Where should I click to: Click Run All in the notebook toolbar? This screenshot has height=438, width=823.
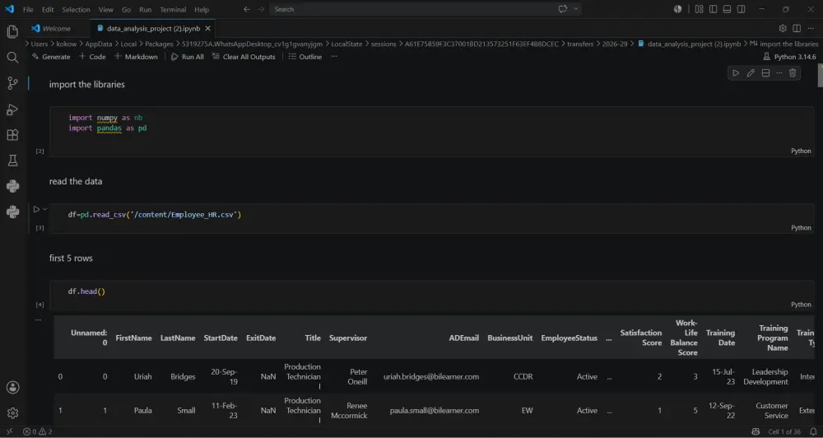[188, 57]
